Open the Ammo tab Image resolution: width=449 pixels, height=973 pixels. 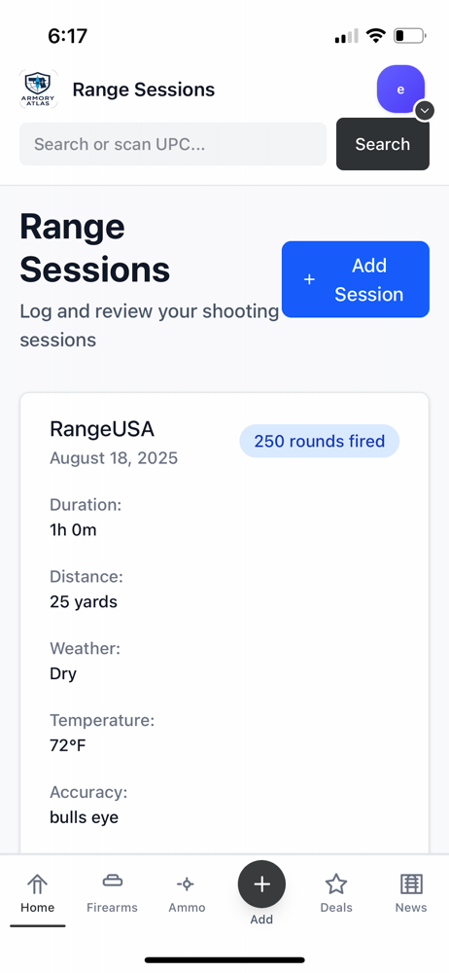click(x=187, y=894)
